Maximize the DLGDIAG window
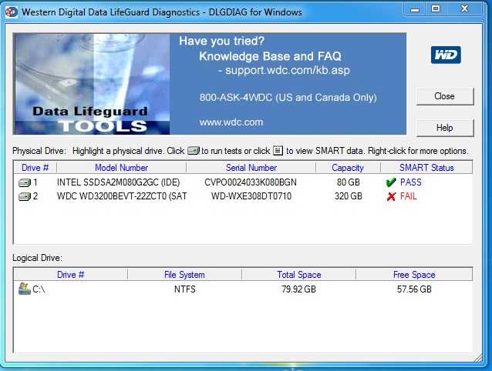492x371 pixels. (x=436, y=9)
